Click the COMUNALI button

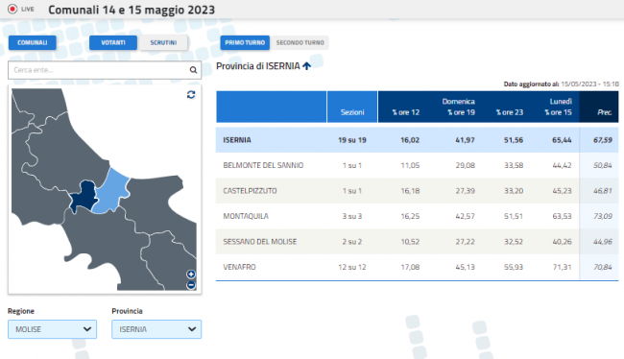[33, 42]
